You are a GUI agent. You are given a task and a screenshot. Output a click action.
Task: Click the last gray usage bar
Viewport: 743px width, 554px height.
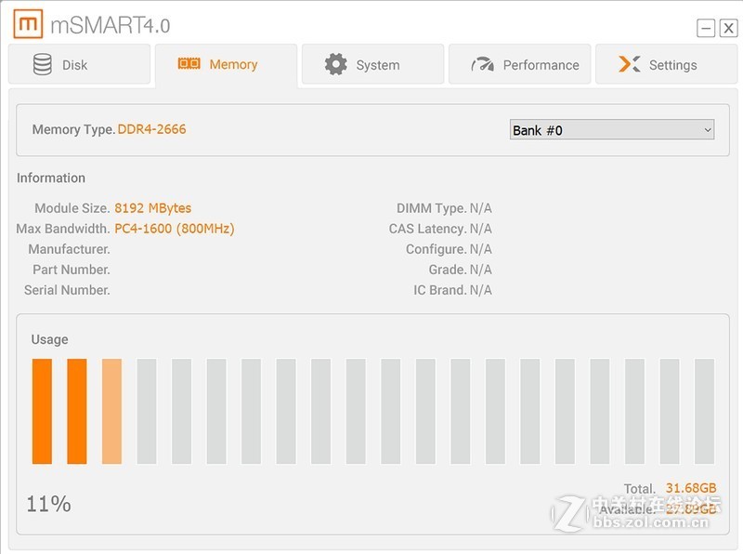[704, 411]
